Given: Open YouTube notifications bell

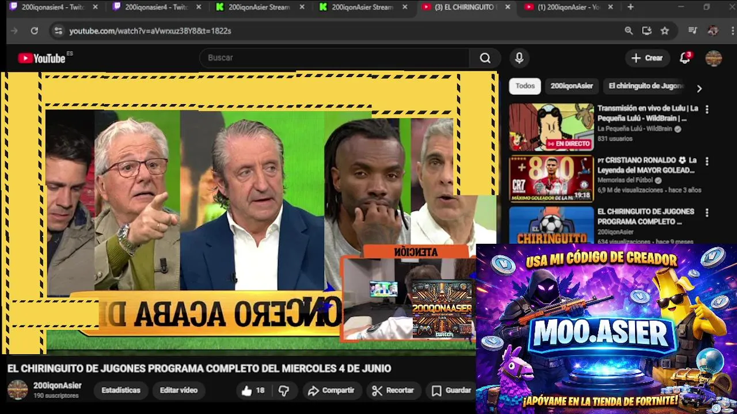Looking at the screenshot, I should (685, 58).
